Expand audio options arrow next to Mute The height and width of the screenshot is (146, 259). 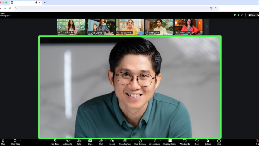(x=8, y=140)
